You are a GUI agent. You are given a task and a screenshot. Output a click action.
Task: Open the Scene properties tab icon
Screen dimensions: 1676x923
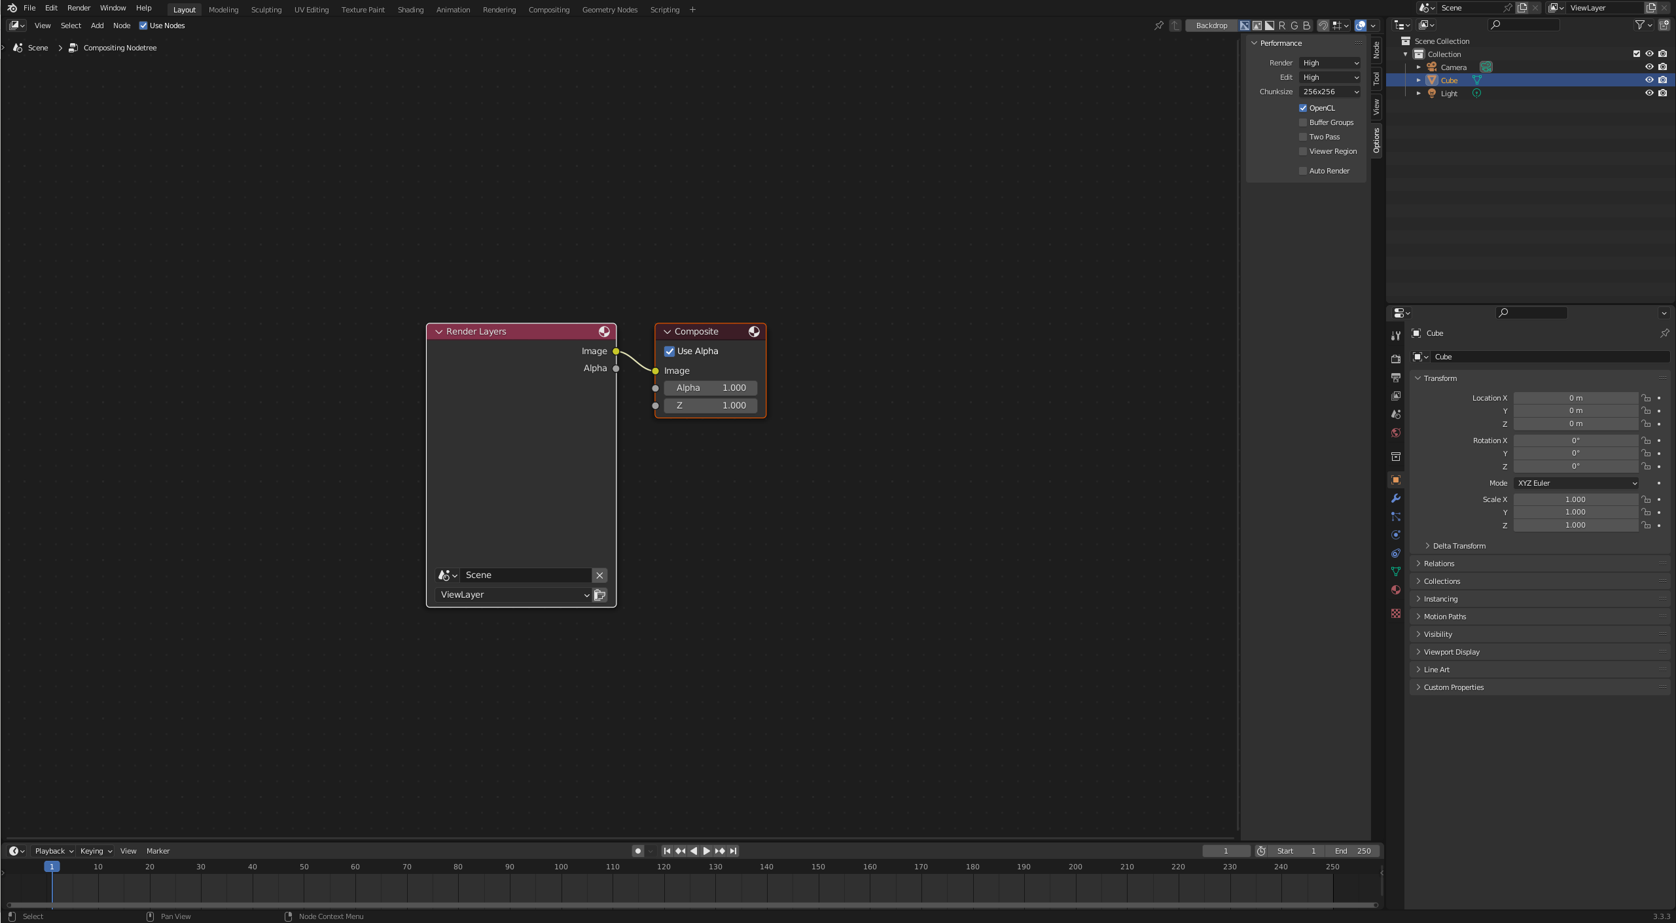point(1396,414)
